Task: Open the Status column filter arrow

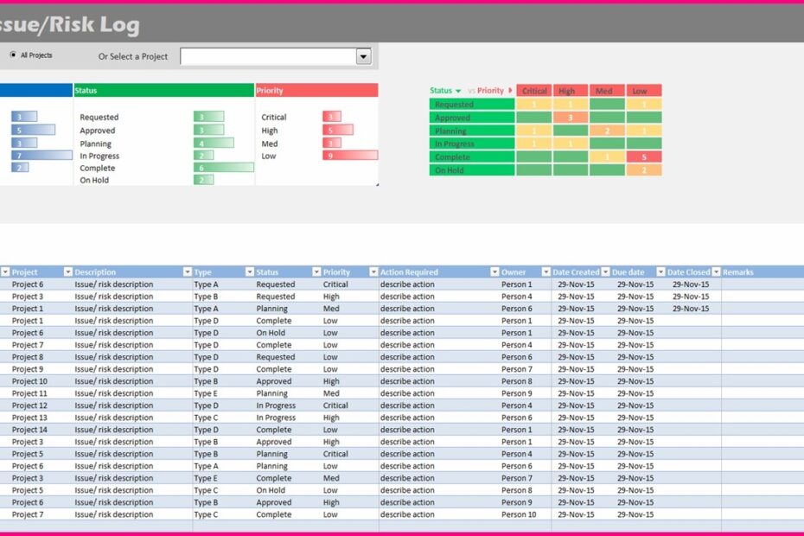Action: pyautogui.click(x=316, y=272)
